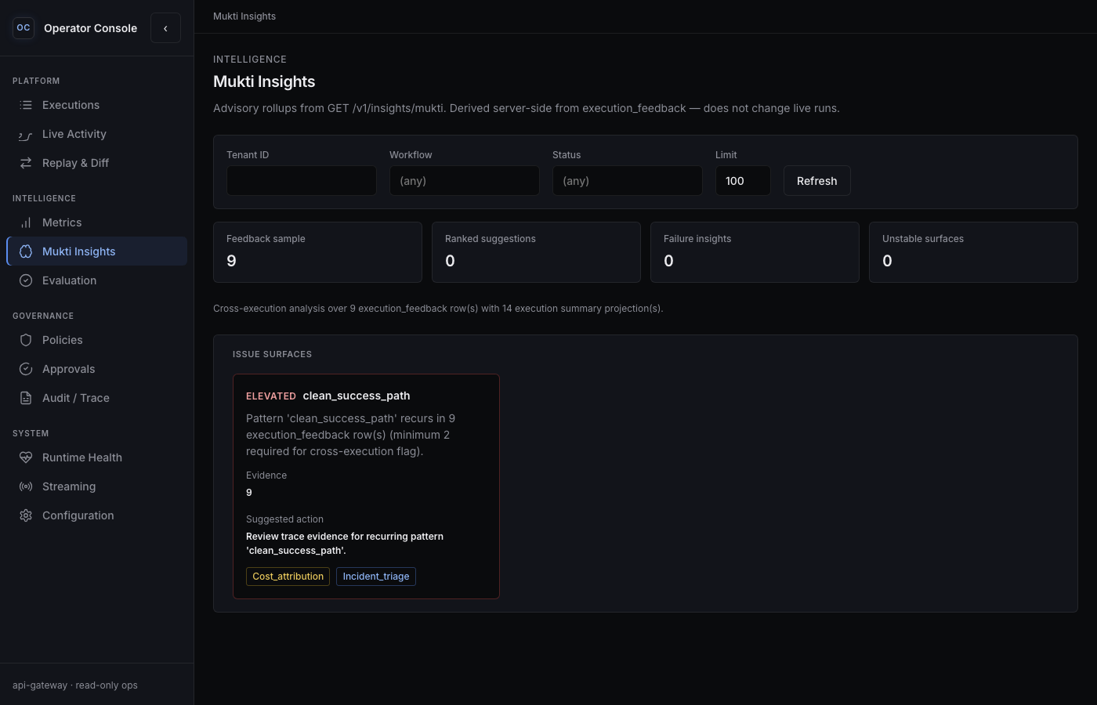Viewport: 1097px width, 705px height.
Task: Click the Evaluation checkmark icon
Action: [x=26, y=280]
